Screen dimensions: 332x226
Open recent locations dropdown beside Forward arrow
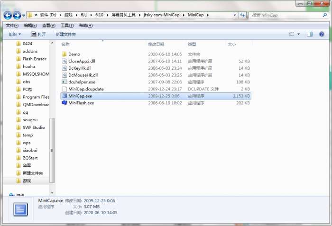click(24, 16)
